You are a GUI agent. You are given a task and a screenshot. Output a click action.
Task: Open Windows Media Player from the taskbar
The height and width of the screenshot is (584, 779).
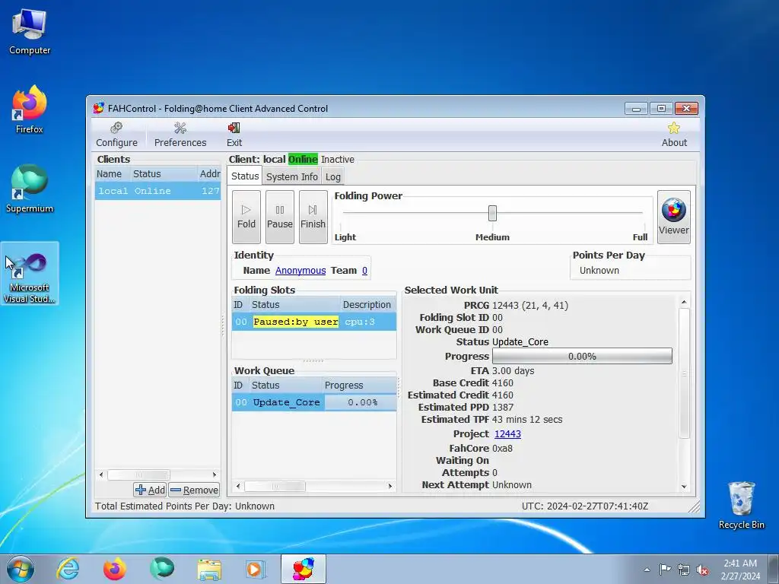coord(256,569)
